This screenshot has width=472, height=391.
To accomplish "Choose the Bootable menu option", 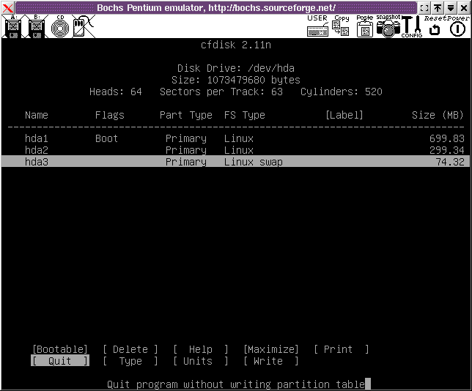I will (60, 349).
